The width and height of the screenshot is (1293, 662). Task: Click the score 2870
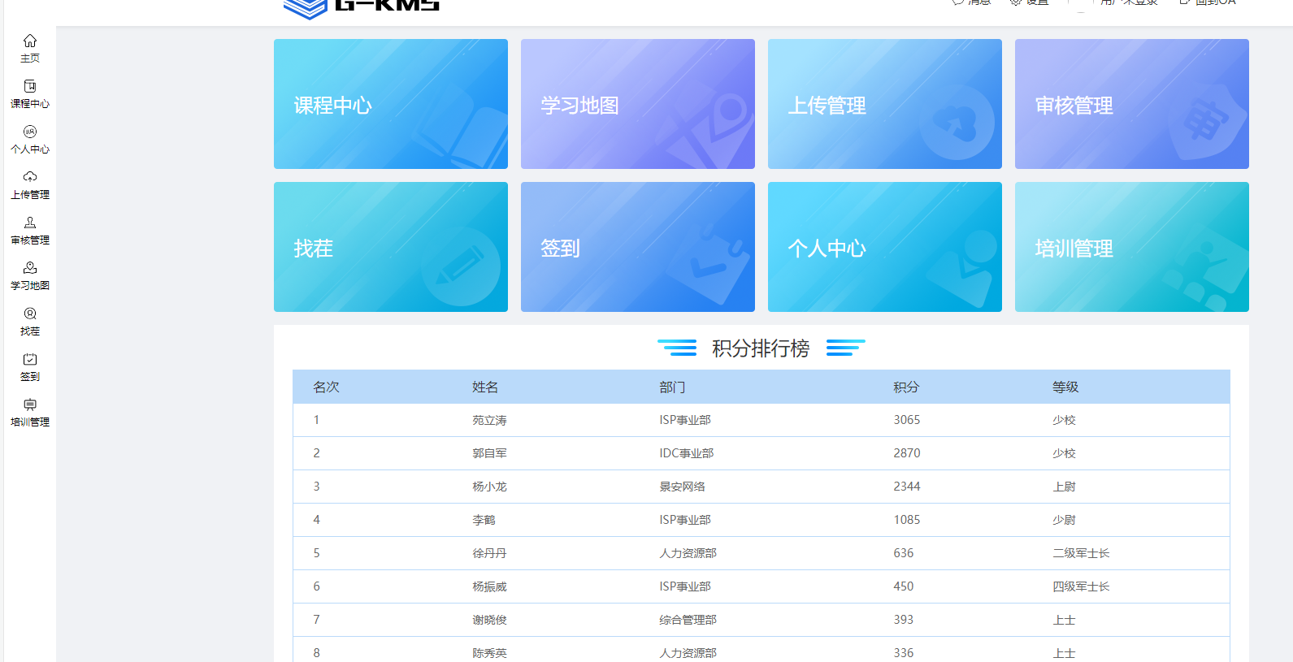pyautogui.click(x=907, y=453)
